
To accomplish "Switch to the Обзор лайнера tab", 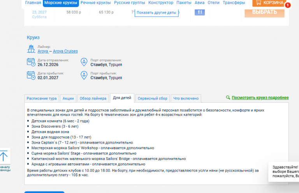I will (x=93, y=98).
